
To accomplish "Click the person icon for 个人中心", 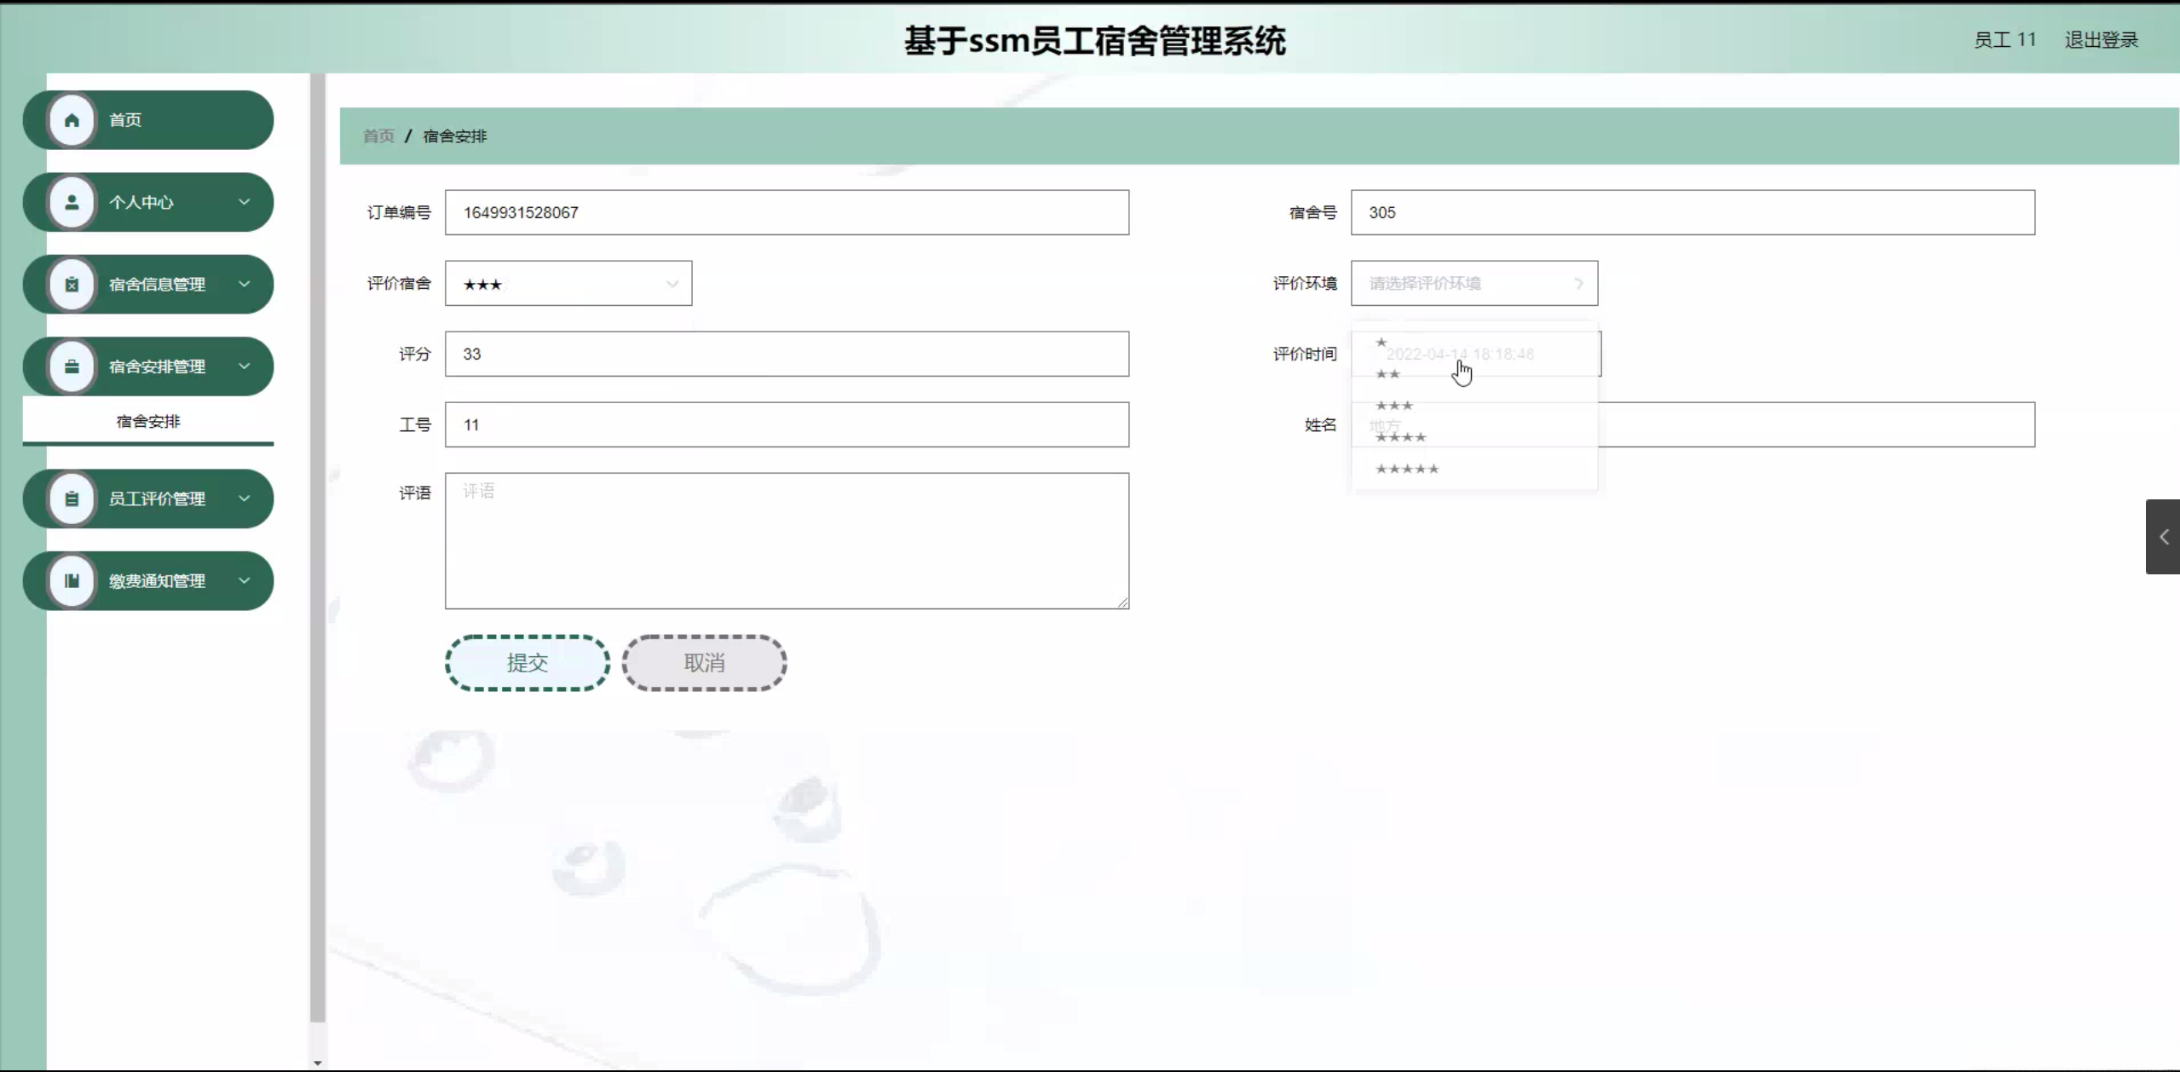I will click(72, 203).
